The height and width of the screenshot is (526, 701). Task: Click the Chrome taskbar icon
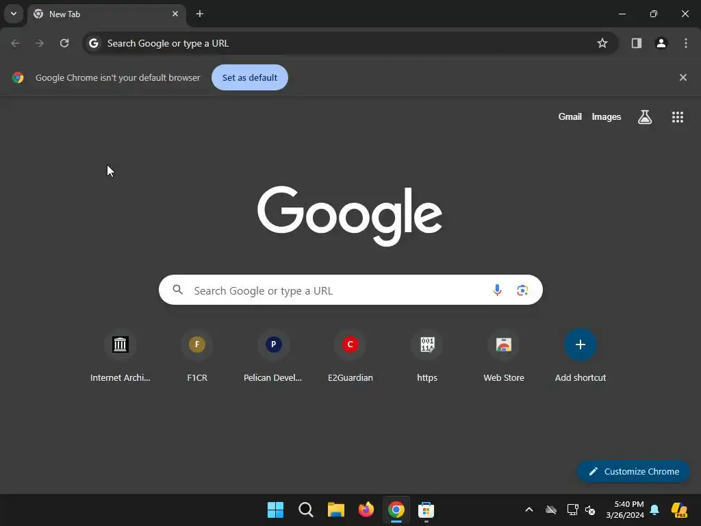(x=396, y=510)
